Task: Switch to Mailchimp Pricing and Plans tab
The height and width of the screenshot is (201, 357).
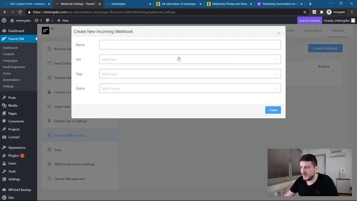Action: (229, 4)
